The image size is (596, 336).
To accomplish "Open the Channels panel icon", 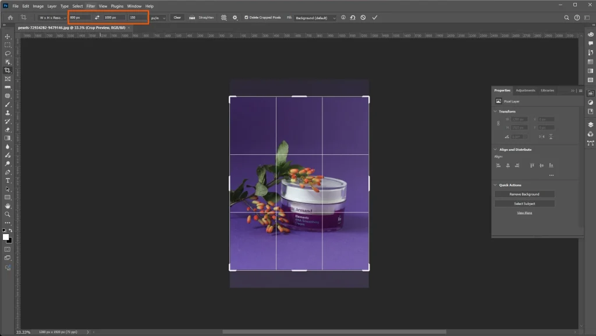I will tap(590, 134).
